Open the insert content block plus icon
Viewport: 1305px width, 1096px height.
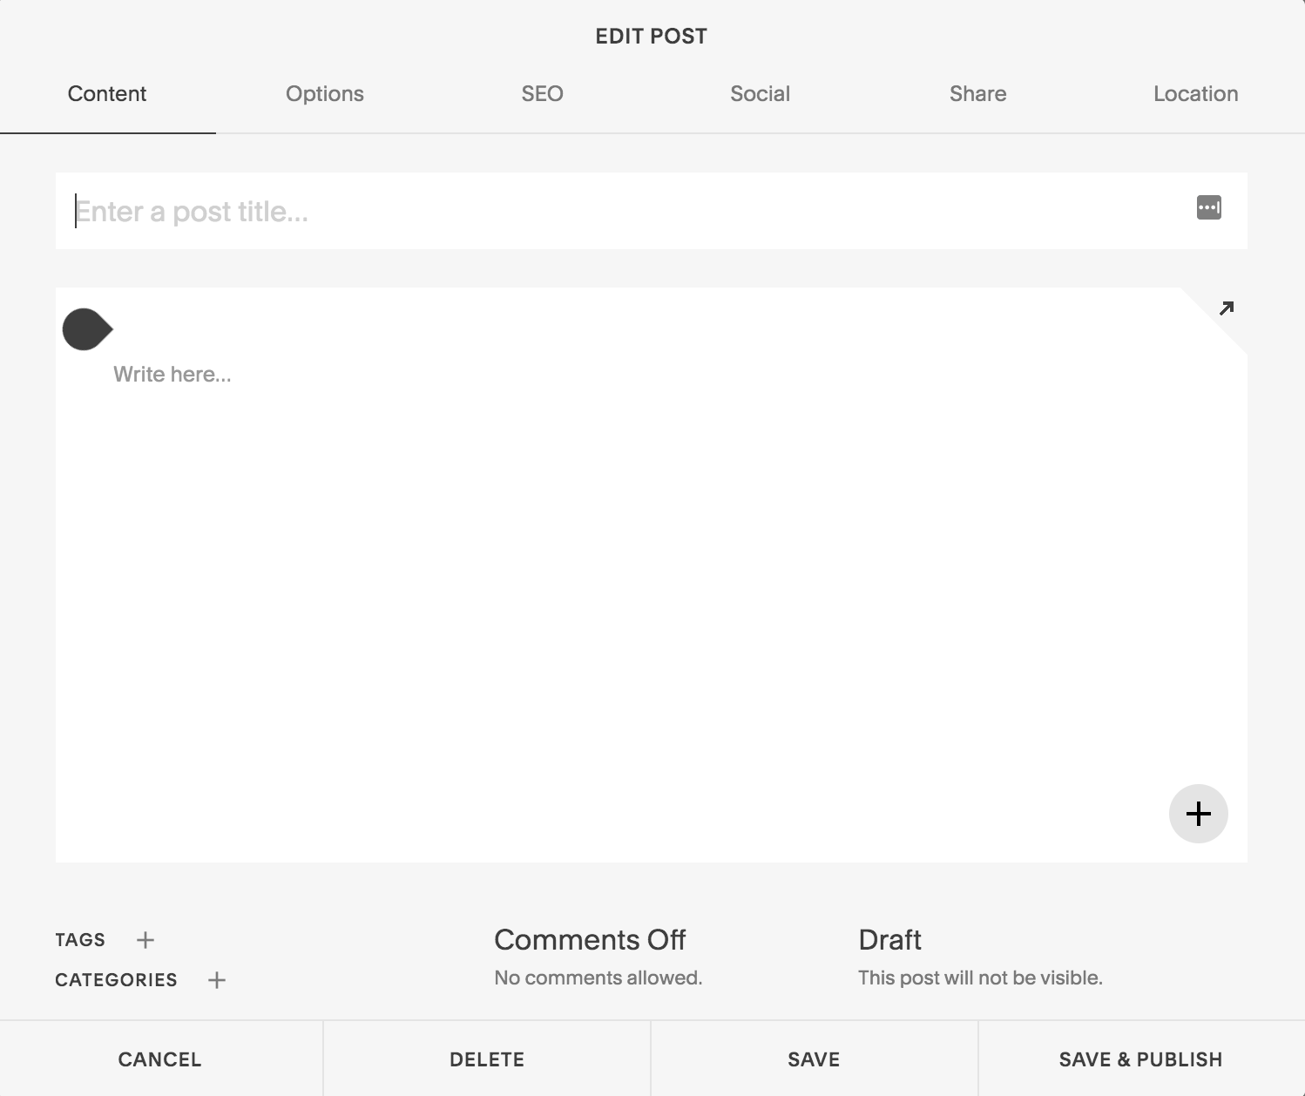(1198, 813)
